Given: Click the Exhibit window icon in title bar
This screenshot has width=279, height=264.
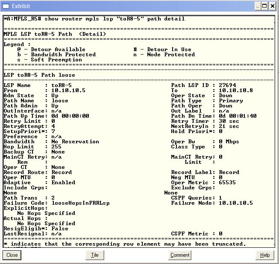Looking at the screenshot, I should pyautogui.click(x=6, y=6).
